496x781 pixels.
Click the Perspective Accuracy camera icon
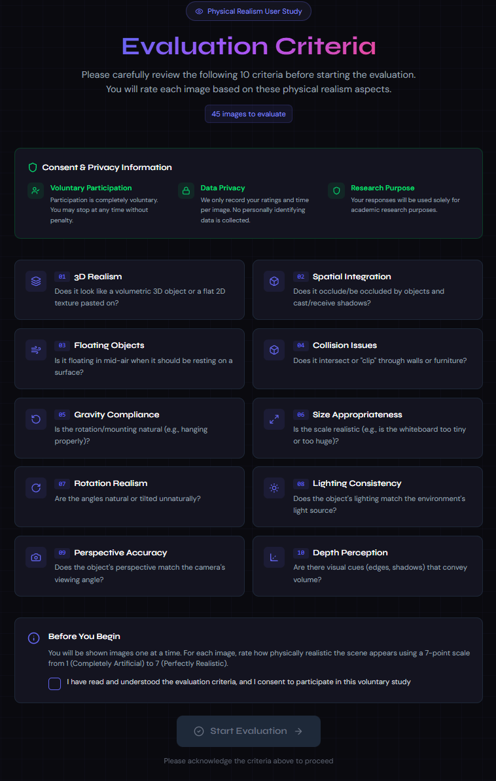[36, 557]
